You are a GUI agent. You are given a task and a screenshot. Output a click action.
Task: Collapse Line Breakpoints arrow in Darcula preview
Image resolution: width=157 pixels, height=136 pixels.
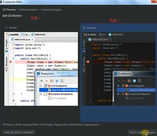click(118, 86)
